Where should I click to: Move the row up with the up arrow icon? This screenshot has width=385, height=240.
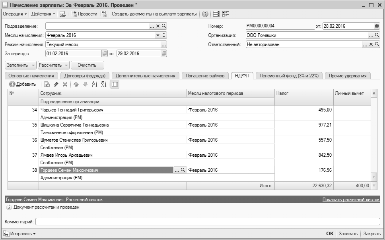click(76, 84)
